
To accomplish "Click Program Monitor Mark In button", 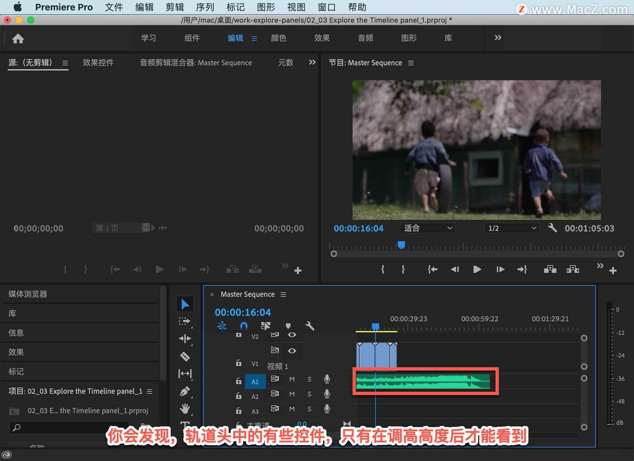I will pos(383,270).
